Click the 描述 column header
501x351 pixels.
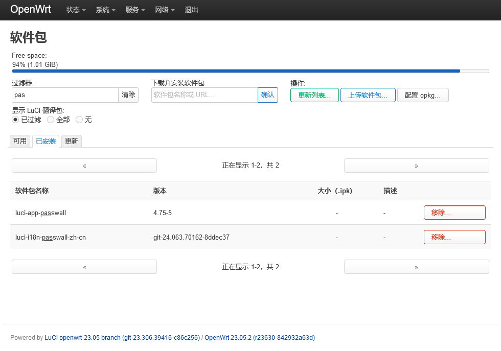[390, 191]
